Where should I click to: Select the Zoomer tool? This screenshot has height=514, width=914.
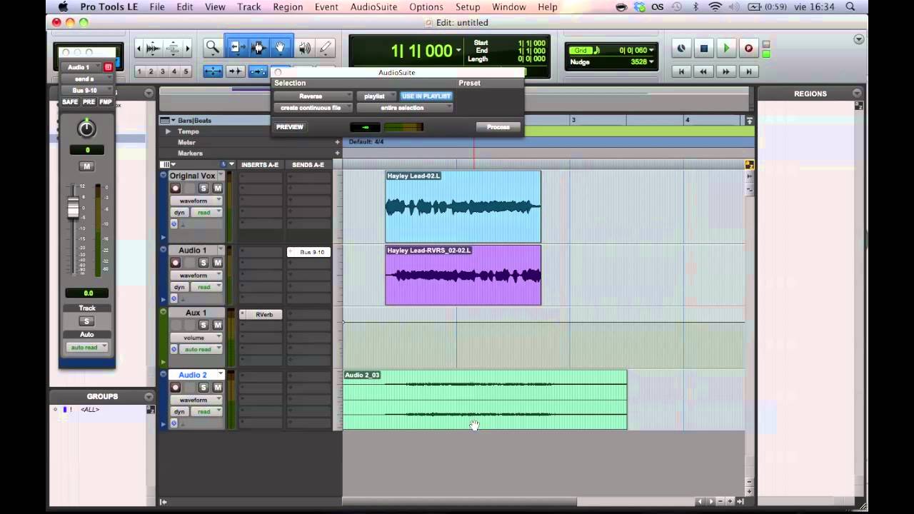213,48
